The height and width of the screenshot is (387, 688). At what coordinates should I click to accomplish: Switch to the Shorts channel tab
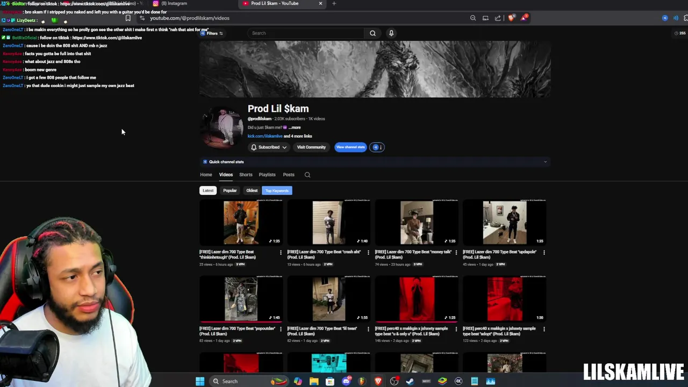click(x=246, y=175)
